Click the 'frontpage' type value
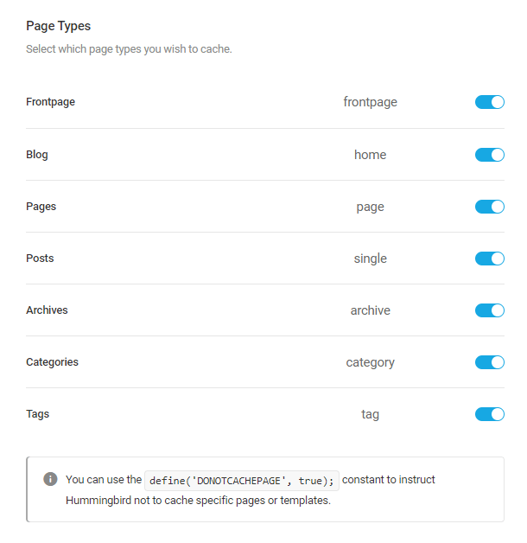The image size is (527, 543). pos(371,103)
